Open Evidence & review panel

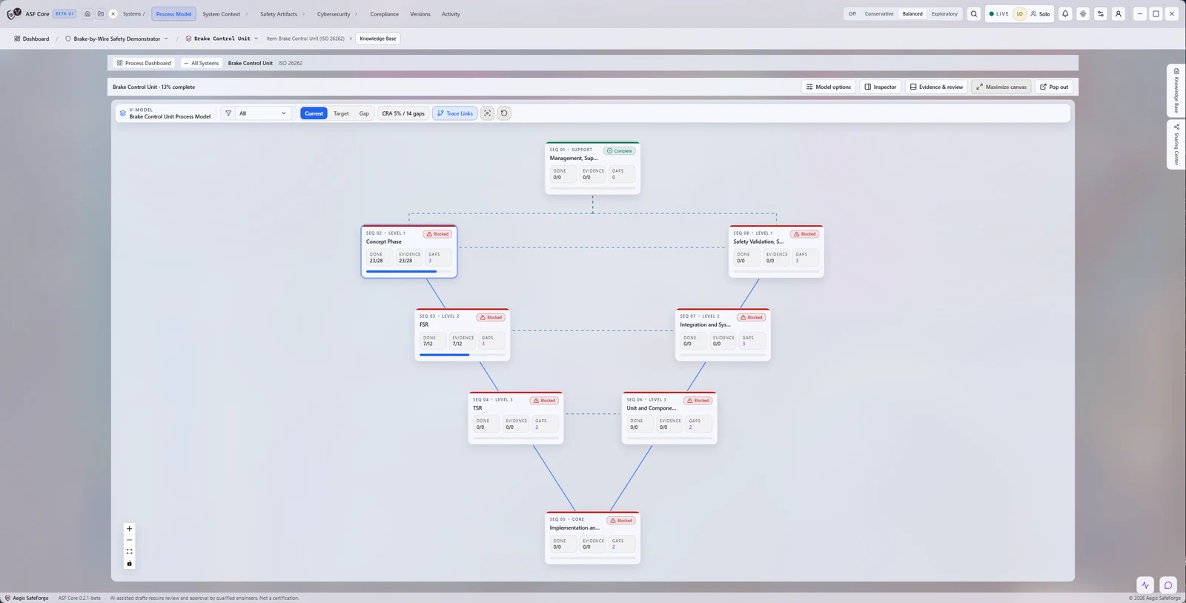click(x=936, y=87)
